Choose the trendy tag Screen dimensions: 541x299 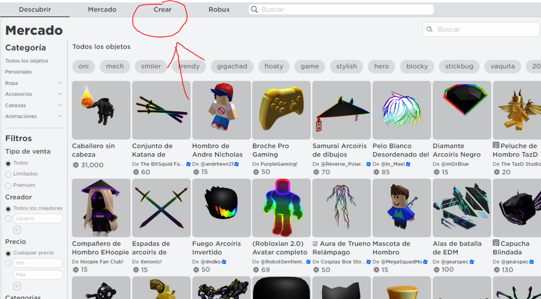[189, 66]
